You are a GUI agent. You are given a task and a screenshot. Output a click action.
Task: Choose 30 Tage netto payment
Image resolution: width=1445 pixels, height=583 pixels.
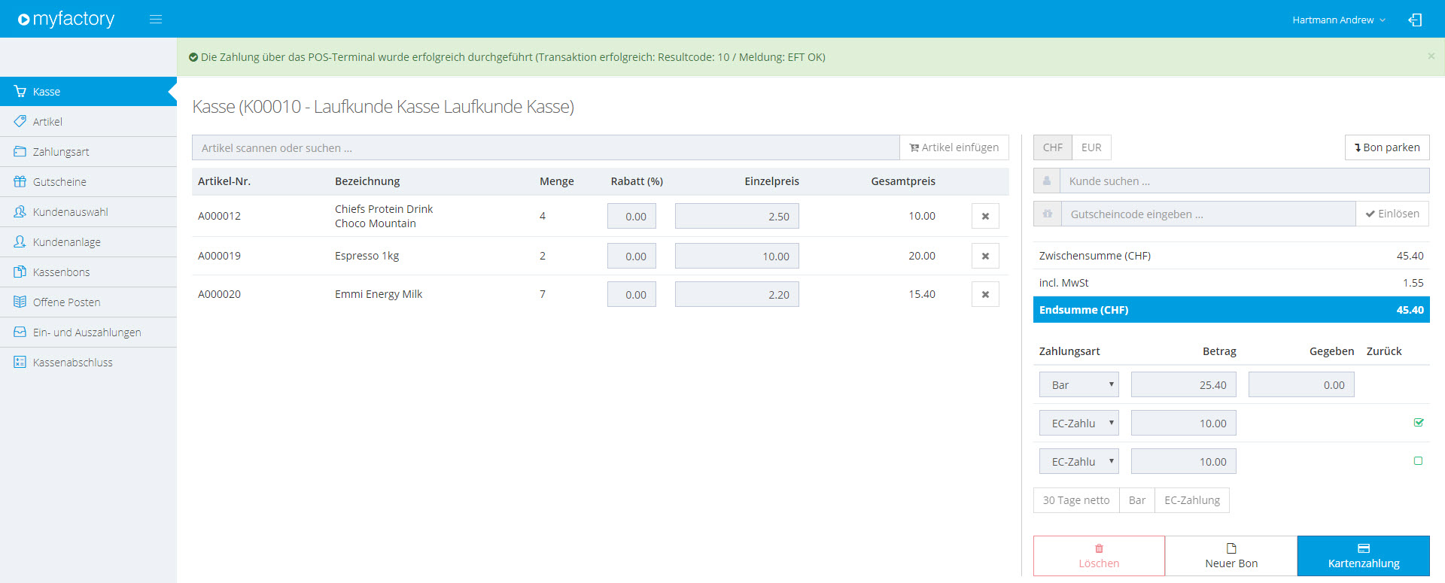pos(1076,500)
